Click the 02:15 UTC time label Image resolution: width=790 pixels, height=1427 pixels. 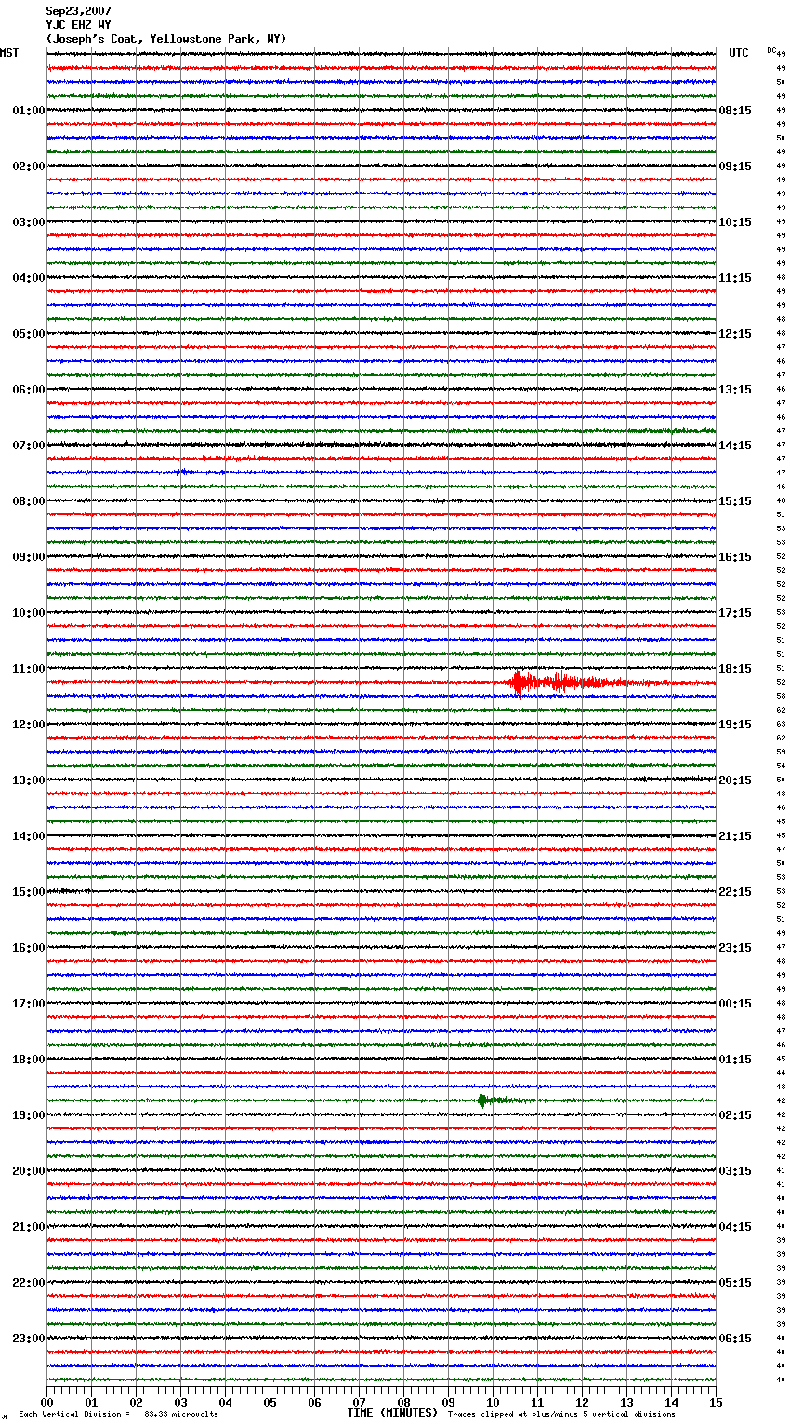tap(735, 1115)
